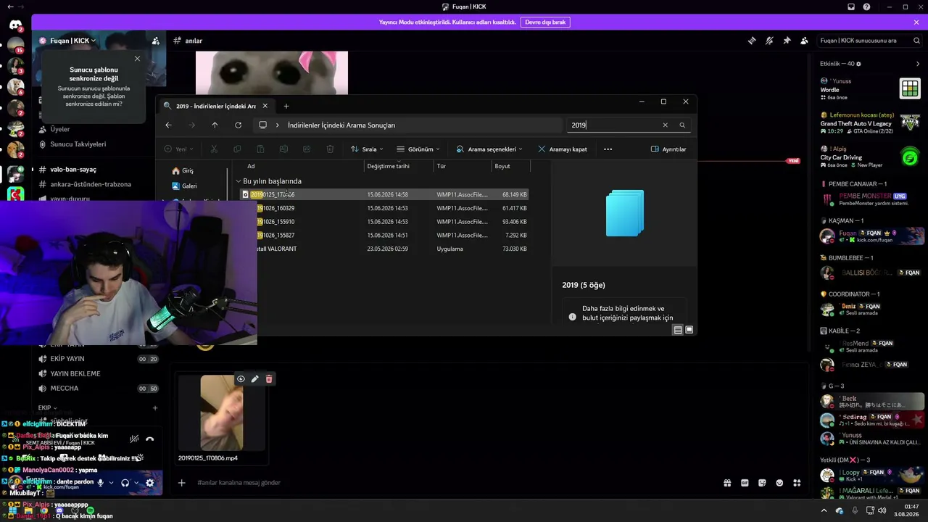This screenshot has height=522, width=928.
Task: Open a new File Explorer tab
Action: pos(286,107)
